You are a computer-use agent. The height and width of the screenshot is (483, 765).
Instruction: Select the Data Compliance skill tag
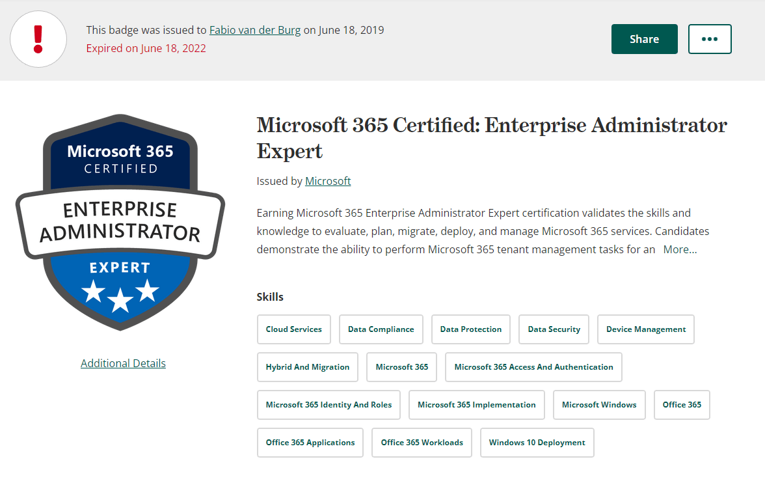pyautogui.click(x=381, y=329)
